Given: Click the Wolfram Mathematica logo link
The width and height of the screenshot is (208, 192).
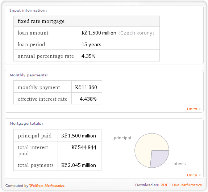Looking at the screenshot, I should pyautogui.click(x=47, y=185).
